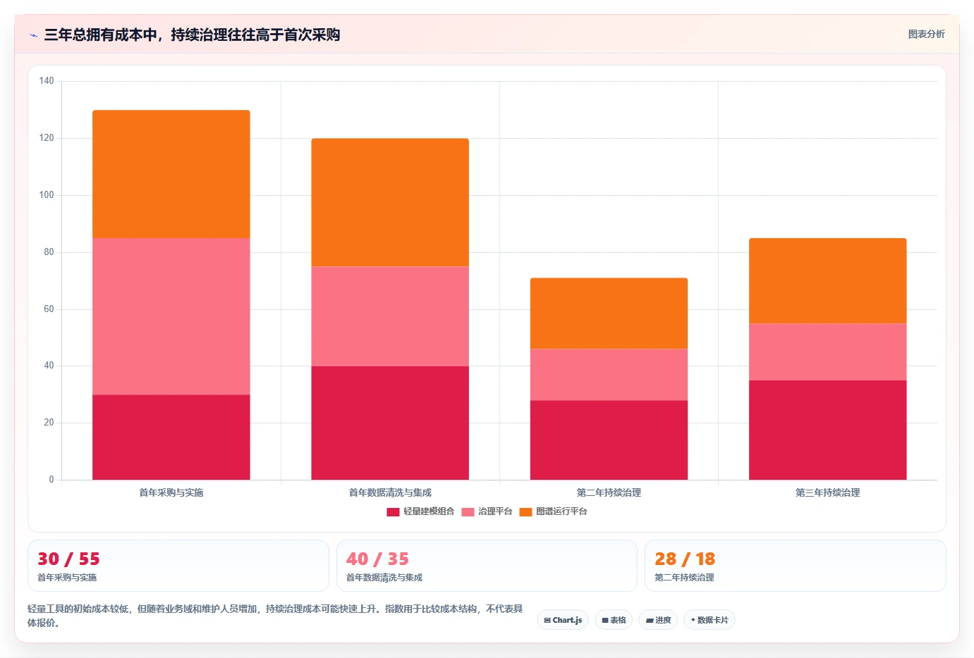974x658 pixels.
Task: Click the pink segment of the 首年采购与实施 bar
Action: [x=171, y=316]
